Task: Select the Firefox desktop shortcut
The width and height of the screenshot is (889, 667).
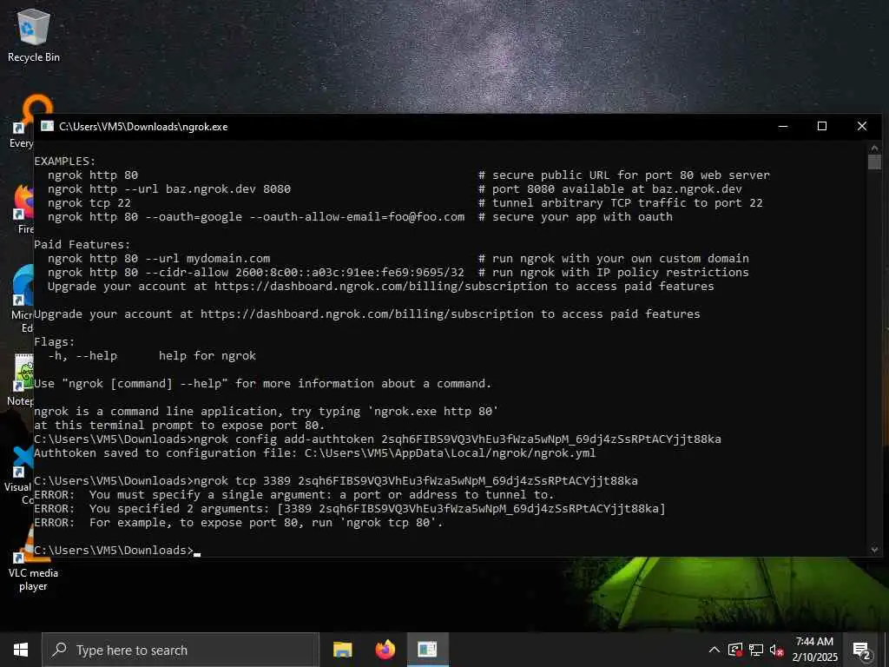Action: (23, 208)
